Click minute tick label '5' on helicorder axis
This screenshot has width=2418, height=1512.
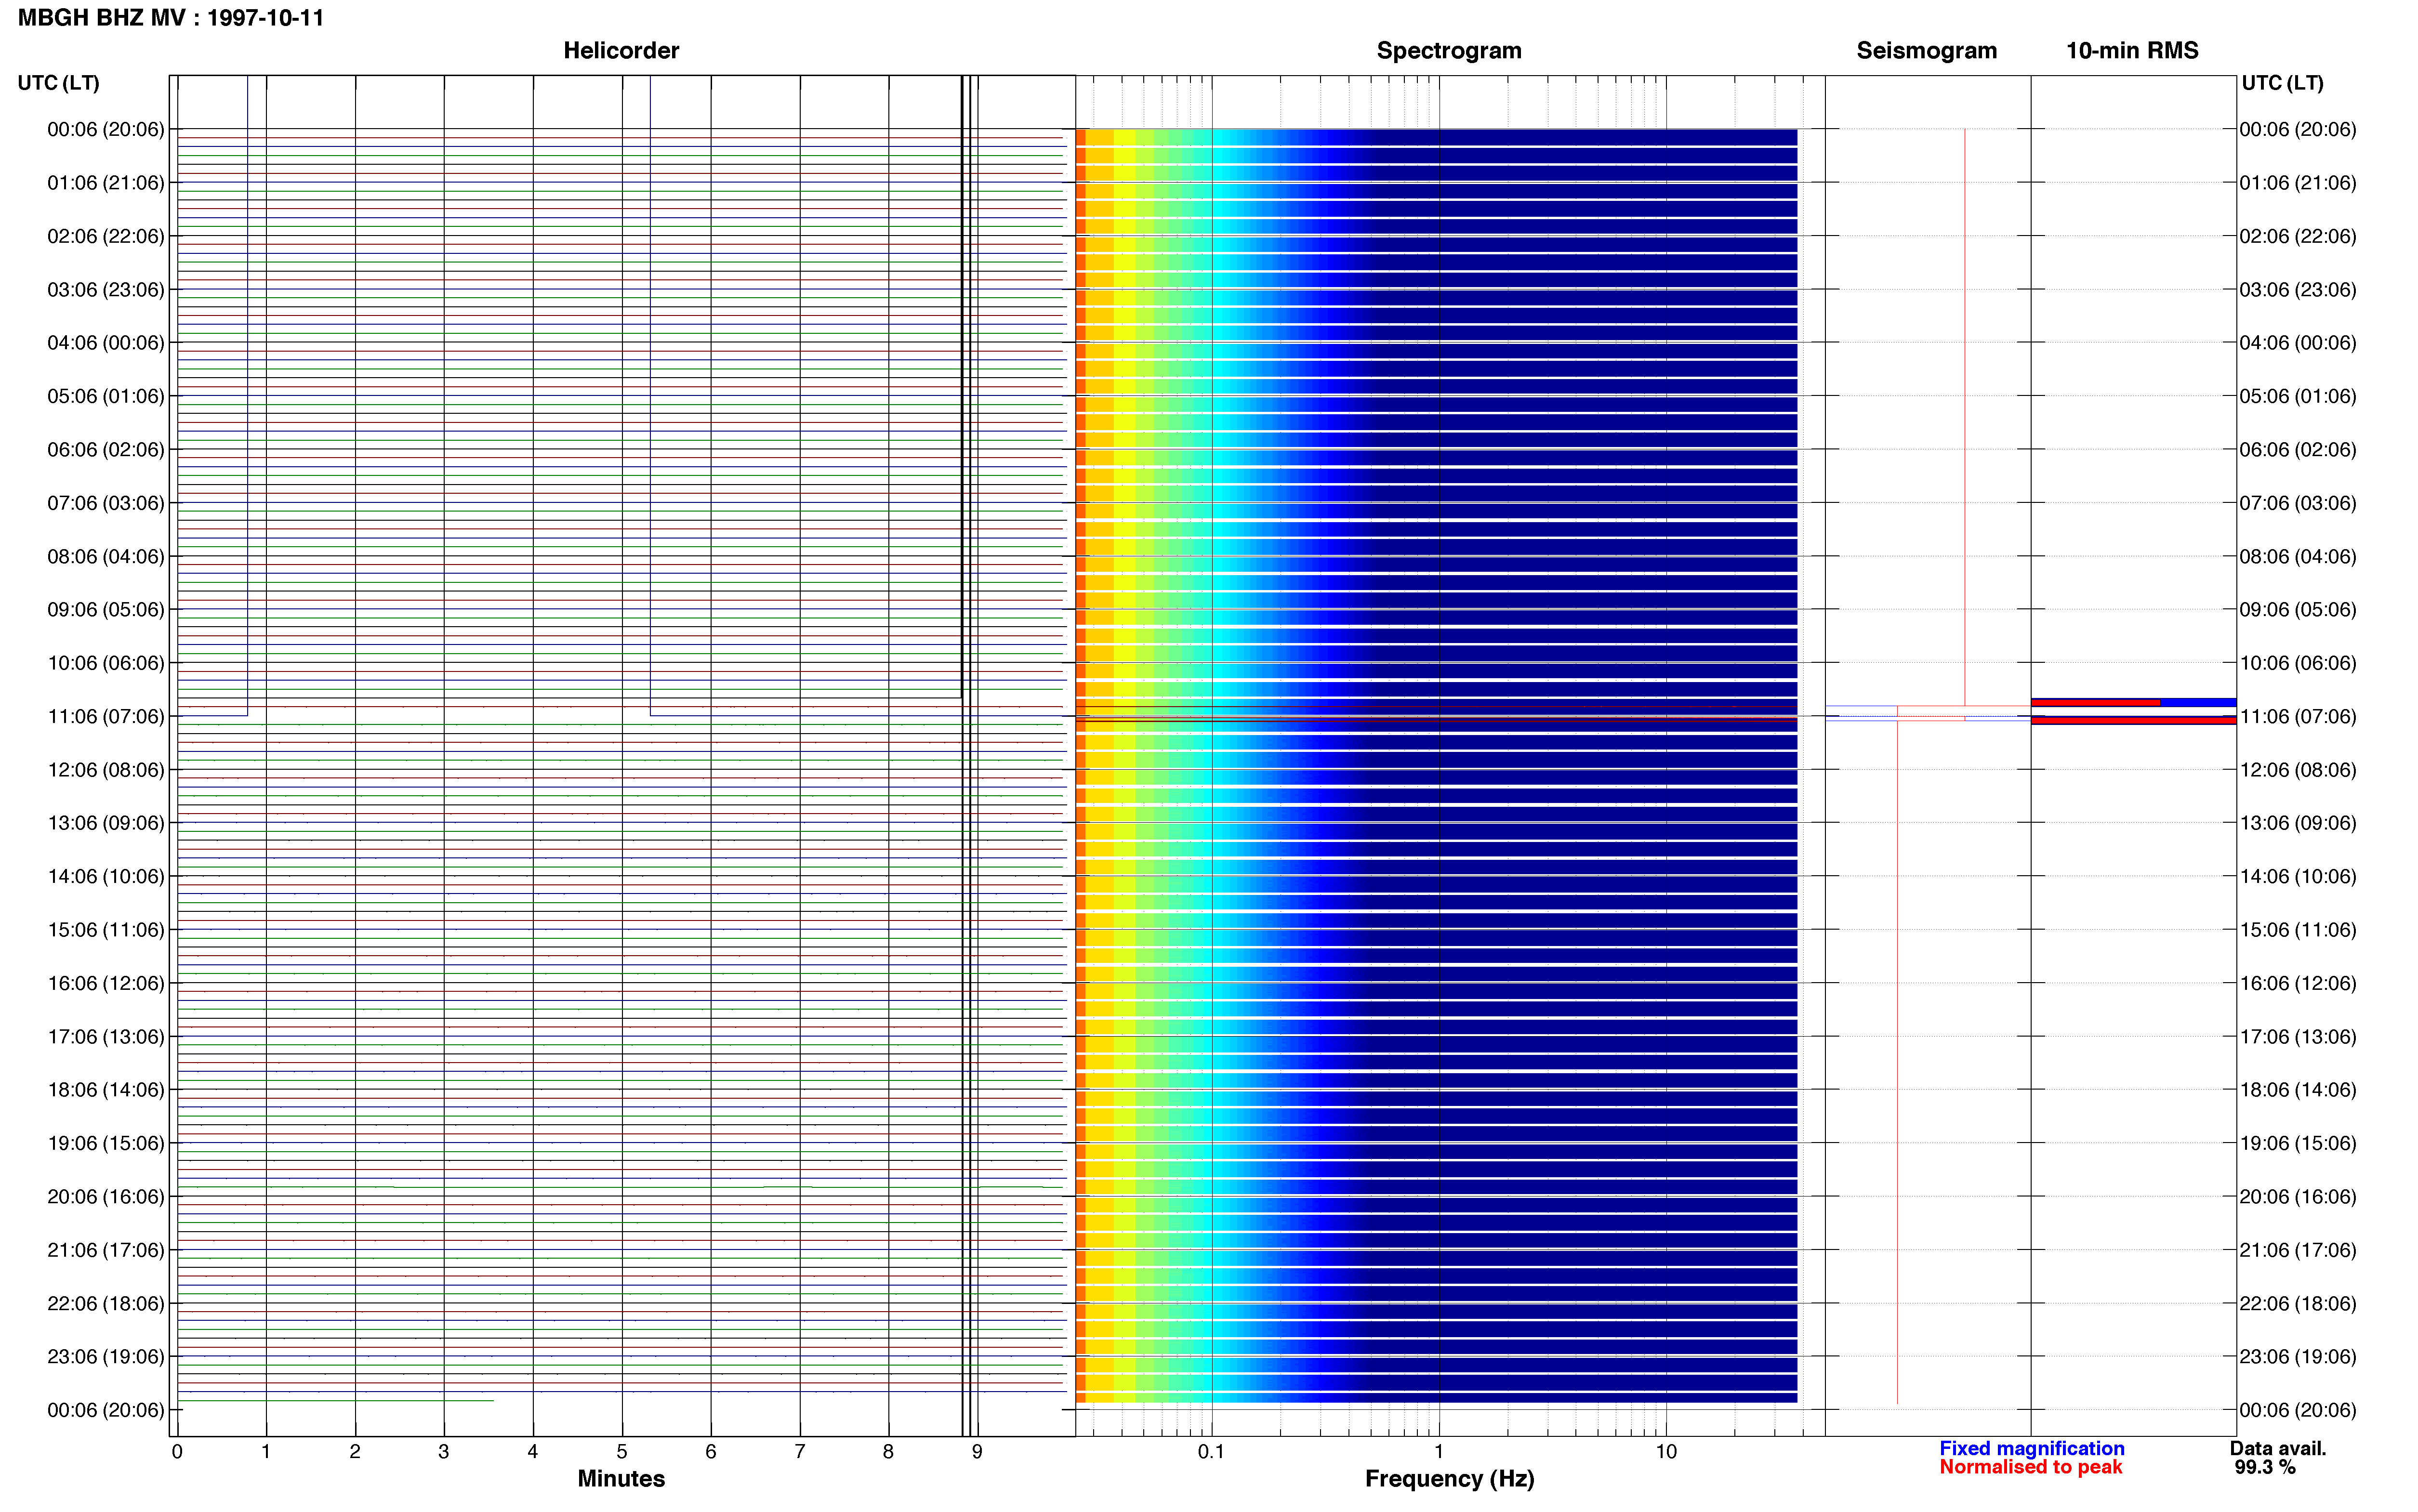pyautogui.click(x=622, y=1452)
